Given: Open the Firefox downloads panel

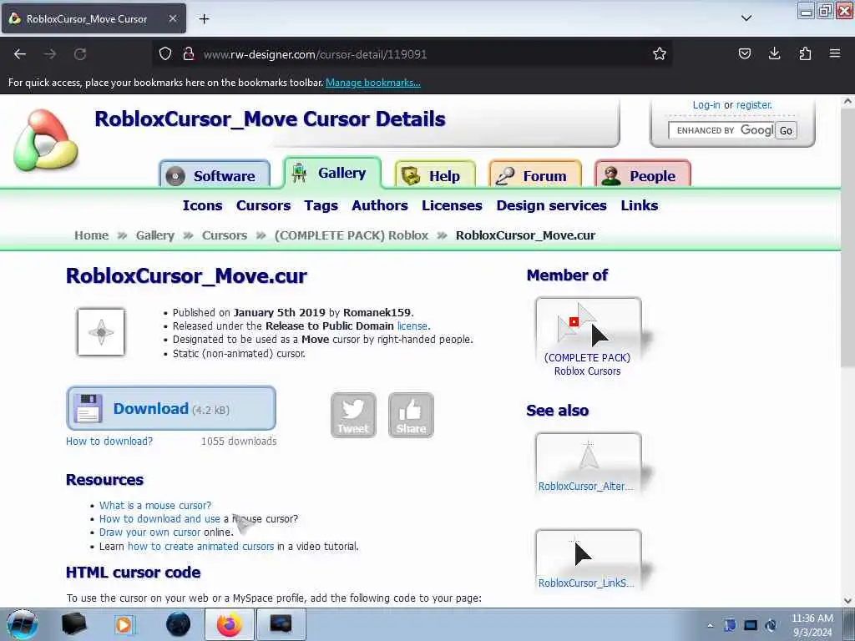Looking at the screenshot, I should click(774, 53).
